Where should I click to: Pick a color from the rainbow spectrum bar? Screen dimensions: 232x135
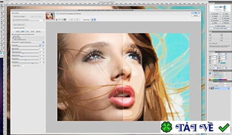point(218,80)
